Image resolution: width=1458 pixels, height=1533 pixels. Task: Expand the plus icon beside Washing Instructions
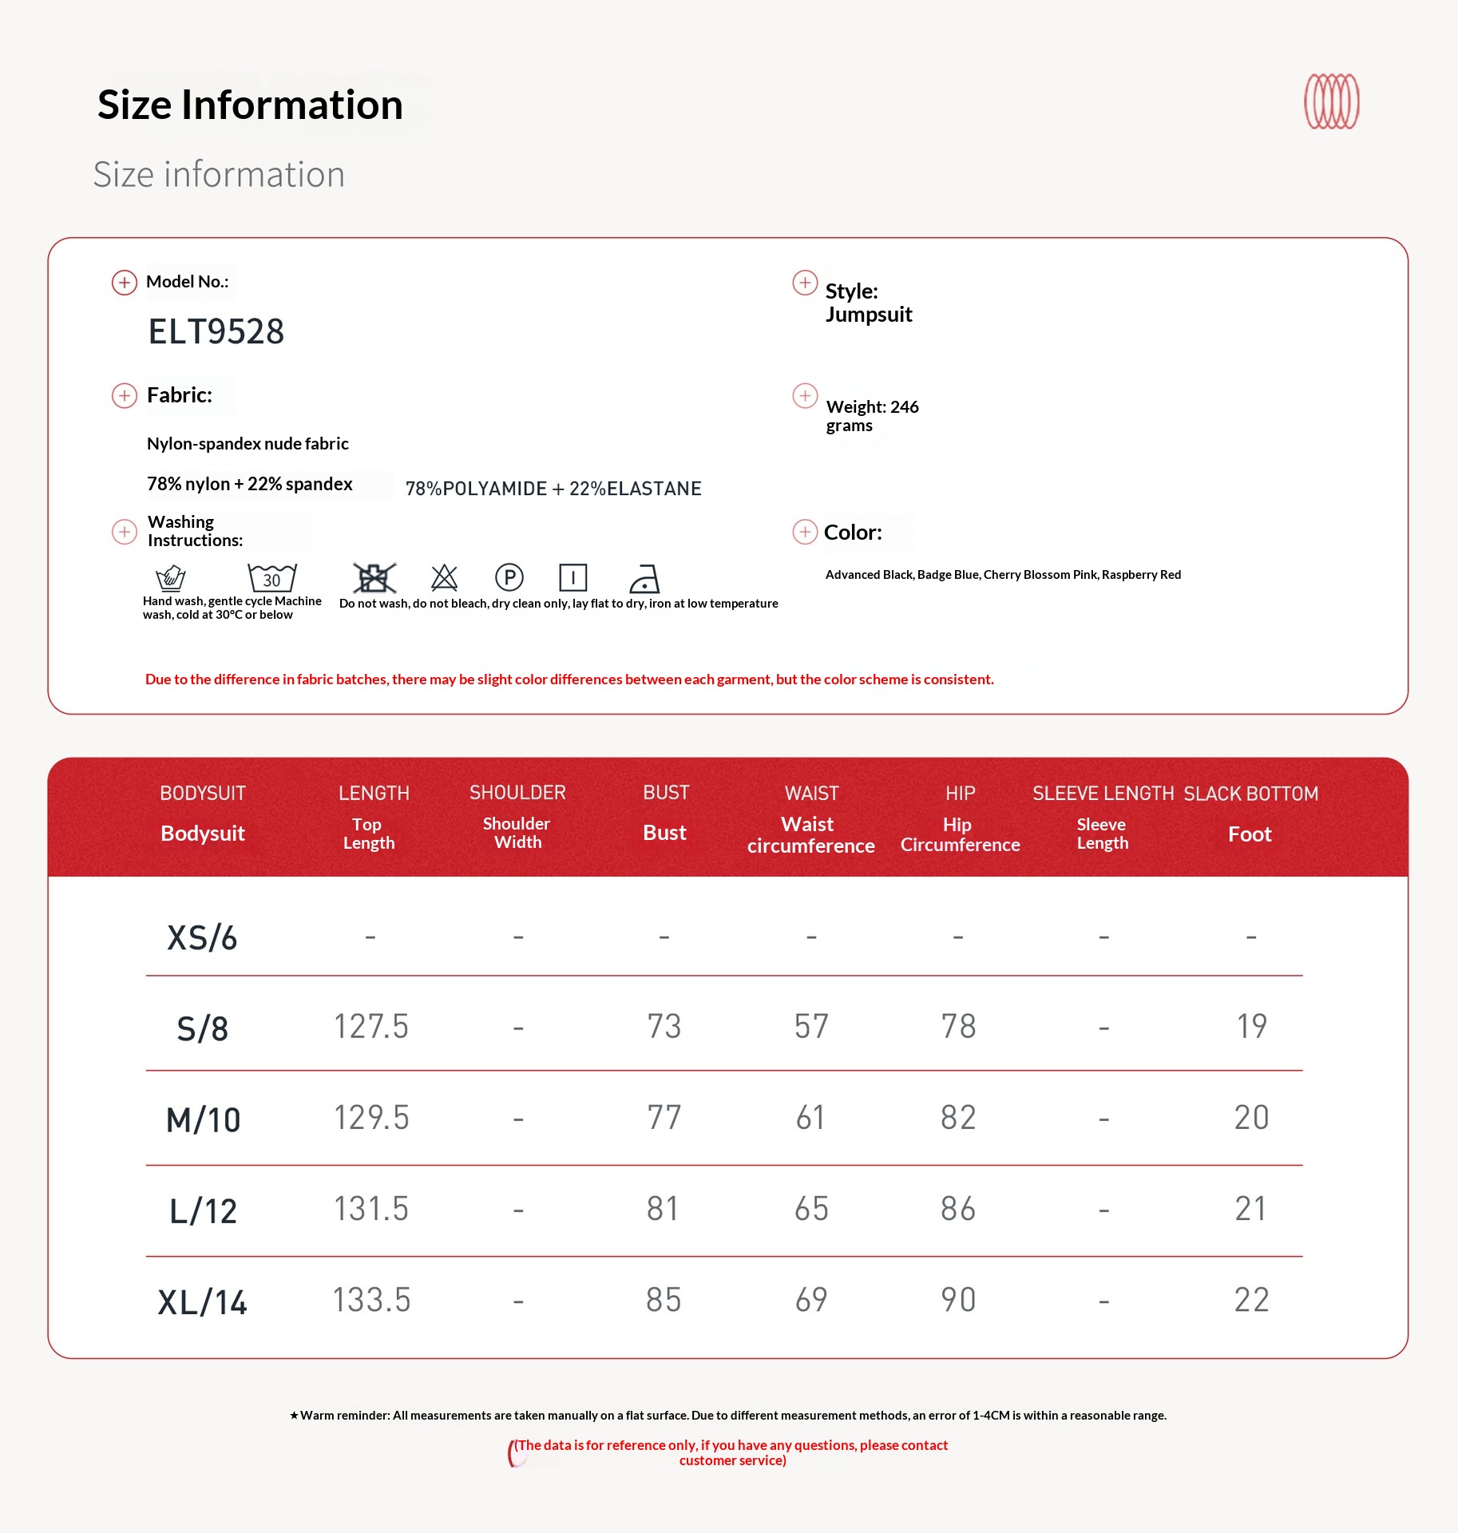tap(125, 532)
